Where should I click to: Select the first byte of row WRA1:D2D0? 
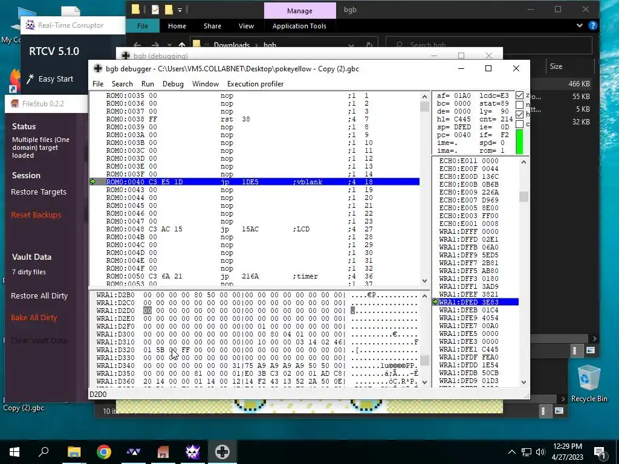147,311
